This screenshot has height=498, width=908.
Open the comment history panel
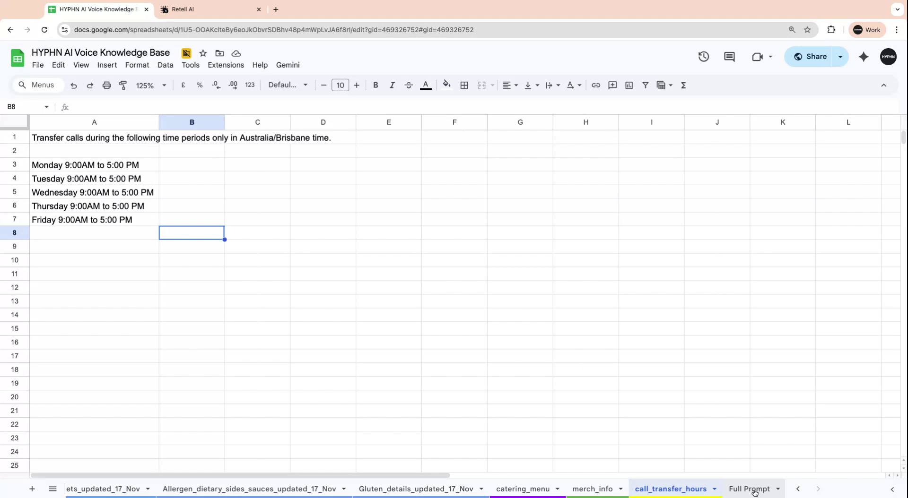pyautogui.click(x=729, y=56)
